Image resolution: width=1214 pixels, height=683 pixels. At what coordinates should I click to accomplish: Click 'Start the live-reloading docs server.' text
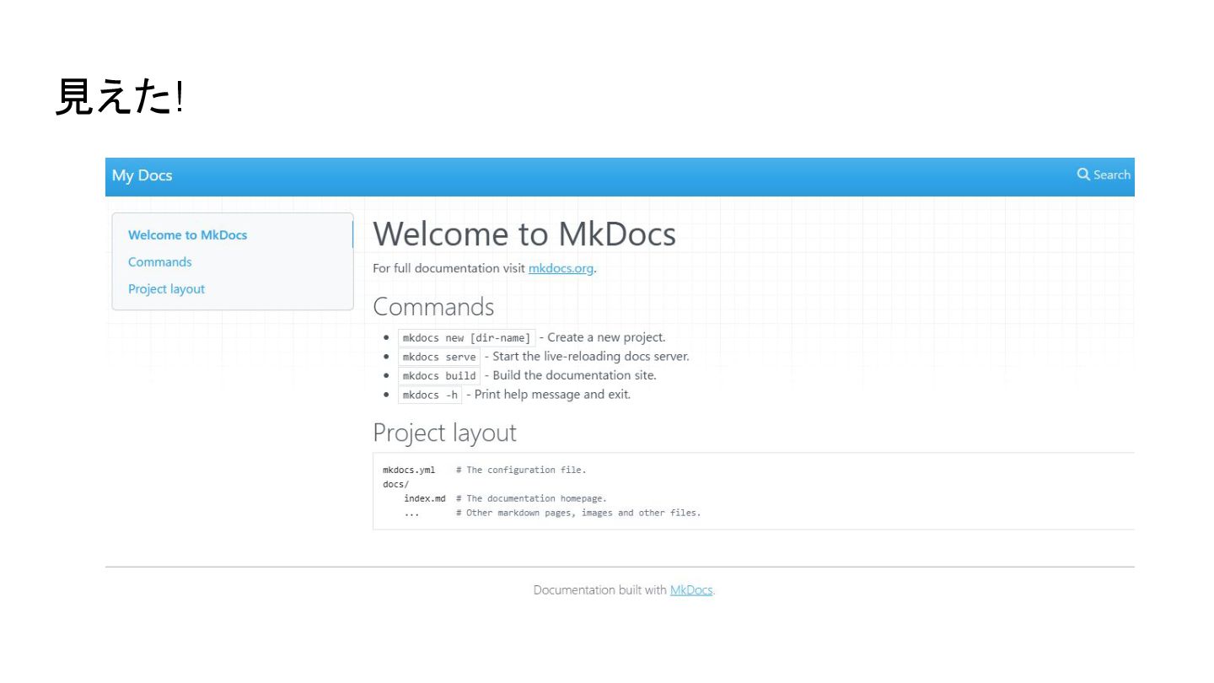tap(591, 356)
